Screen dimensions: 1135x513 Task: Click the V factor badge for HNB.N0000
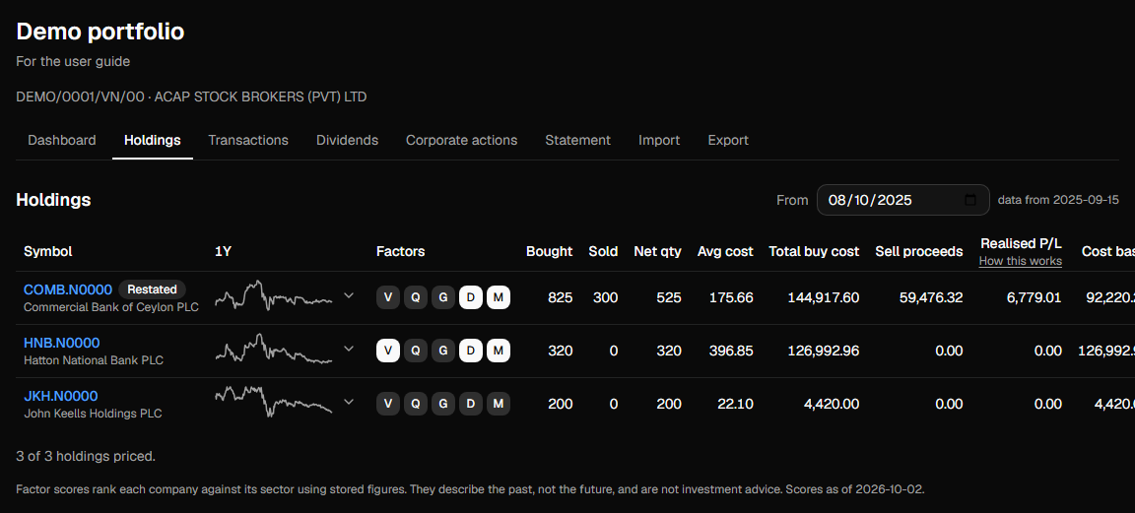click(388, 351)
